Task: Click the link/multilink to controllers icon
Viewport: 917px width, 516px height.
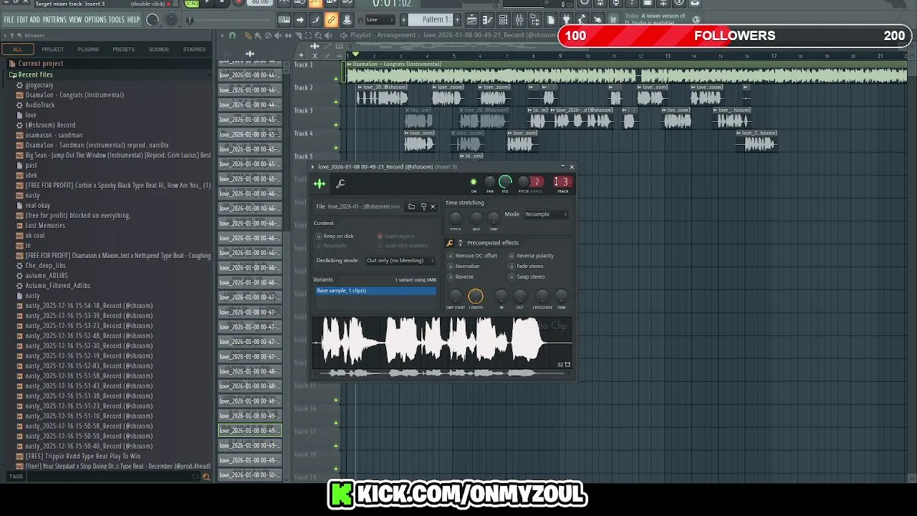Action: tap(331, 20)
